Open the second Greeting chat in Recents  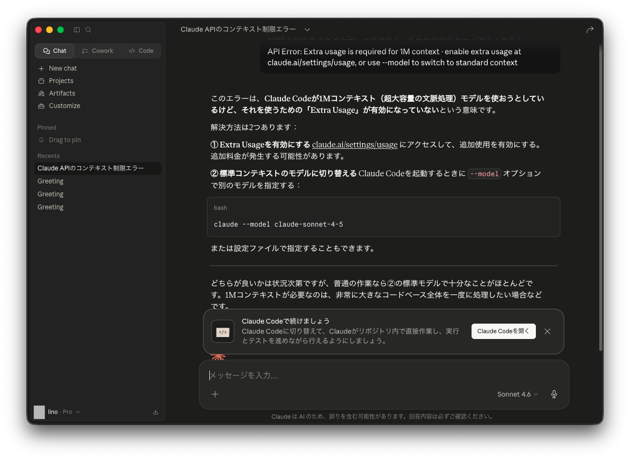click(x=98, y=194)
